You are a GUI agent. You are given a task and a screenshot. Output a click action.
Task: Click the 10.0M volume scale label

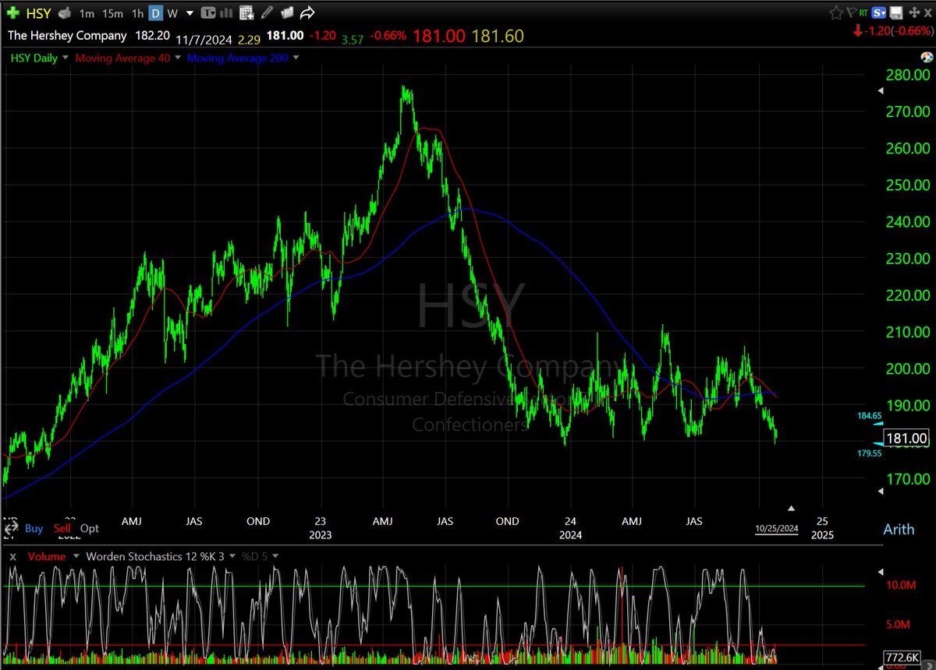[910, 585]
